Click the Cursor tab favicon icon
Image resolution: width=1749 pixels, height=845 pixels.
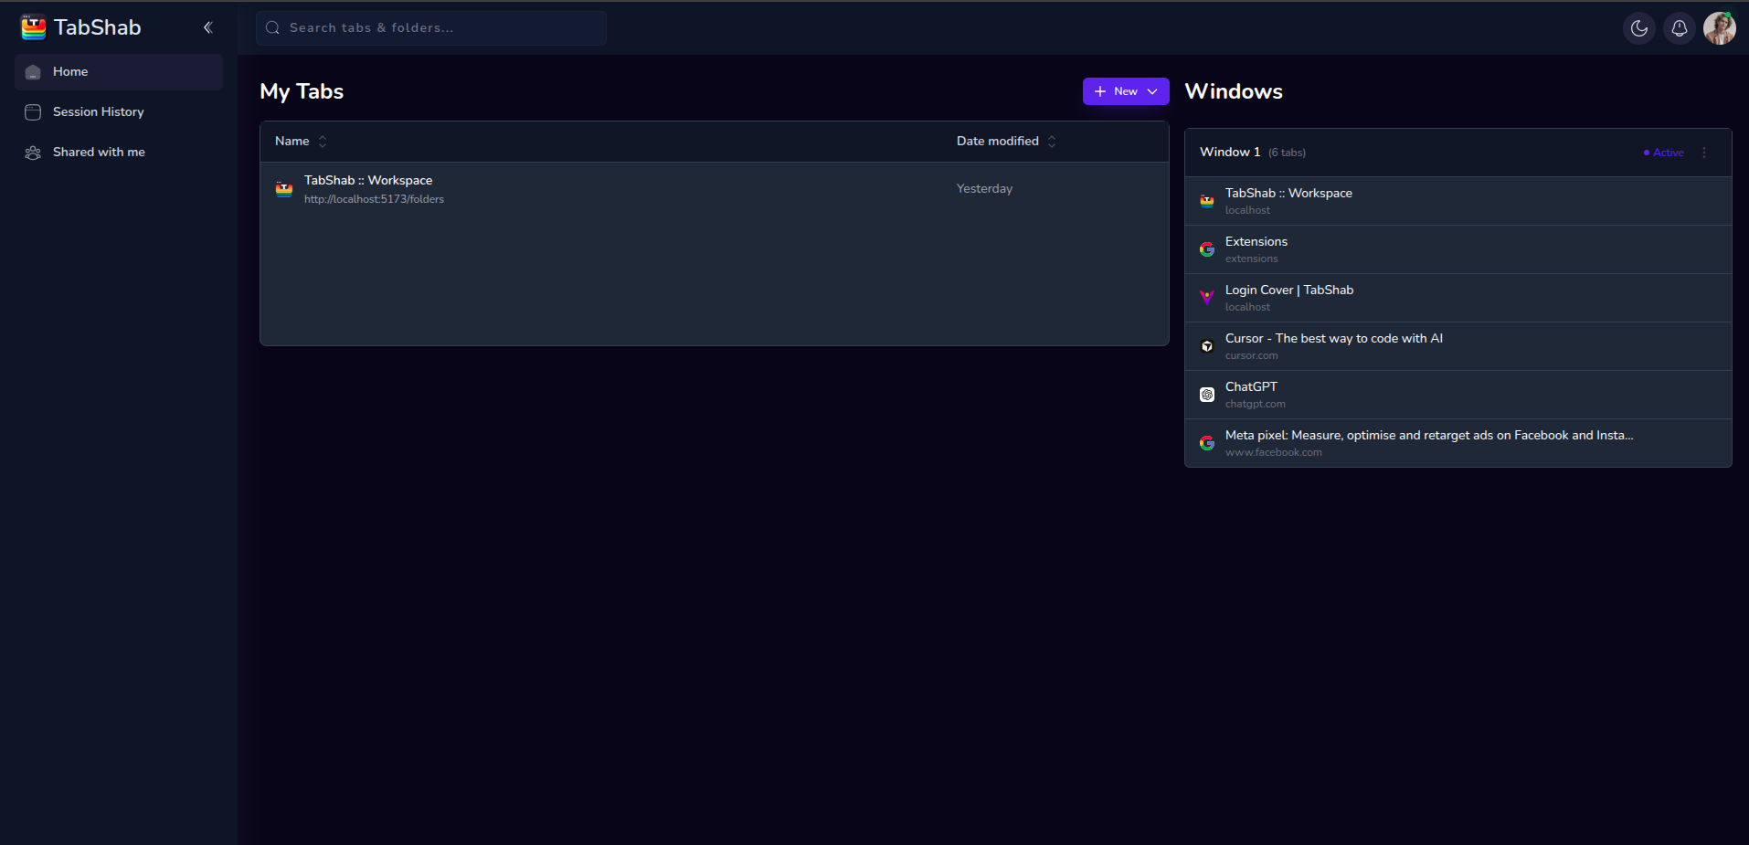coord(1207,346)
